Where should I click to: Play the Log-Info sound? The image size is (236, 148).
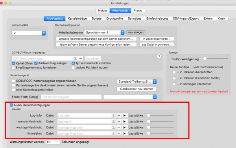(124, 115)
